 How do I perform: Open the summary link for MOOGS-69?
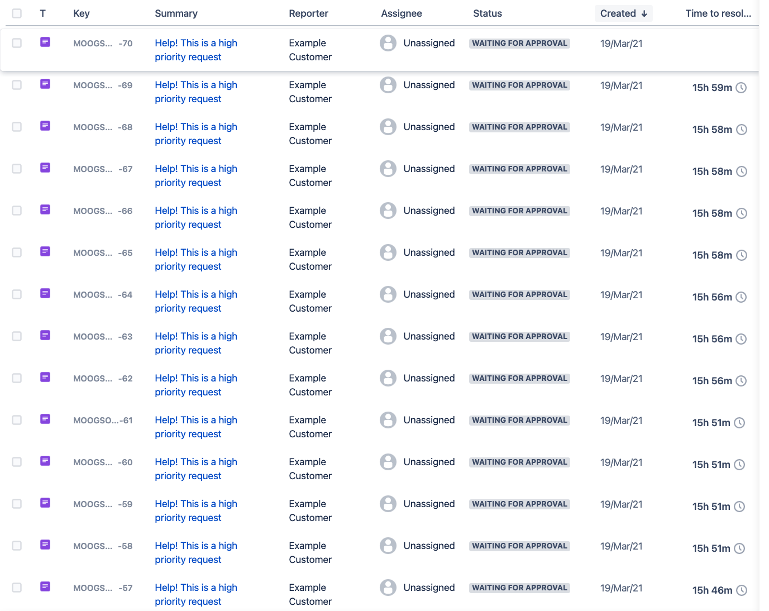click(196, 92)
